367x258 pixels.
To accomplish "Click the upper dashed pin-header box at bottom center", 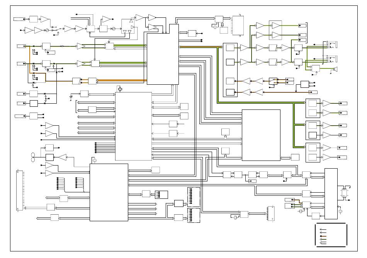I will pyautogui.click(x=194, y=197).
